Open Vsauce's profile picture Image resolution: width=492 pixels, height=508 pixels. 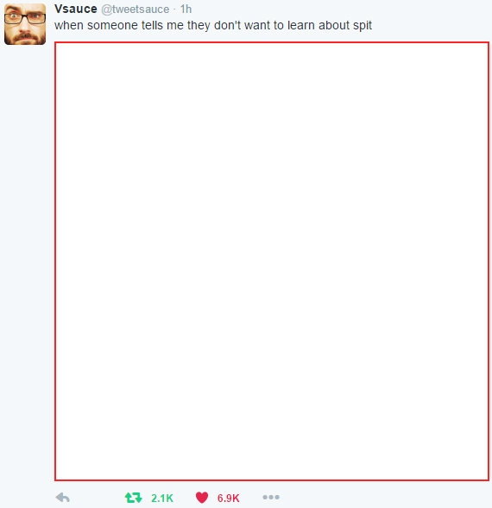pyautogui.click(x=25, y=24)
